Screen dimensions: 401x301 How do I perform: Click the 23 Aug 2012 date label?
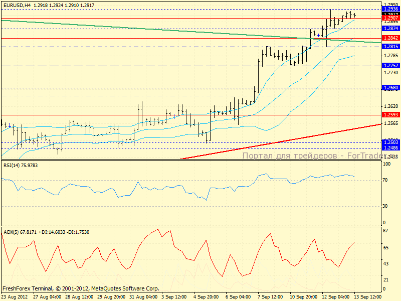pos(15,296)
